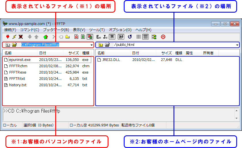Expand remote path /public_html dropdown arrow
This screenshot has width=242, height=148.
(237, 45)
